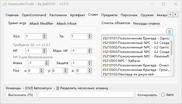Open the Рекорды спавна tab

click(x=146, y=24)
